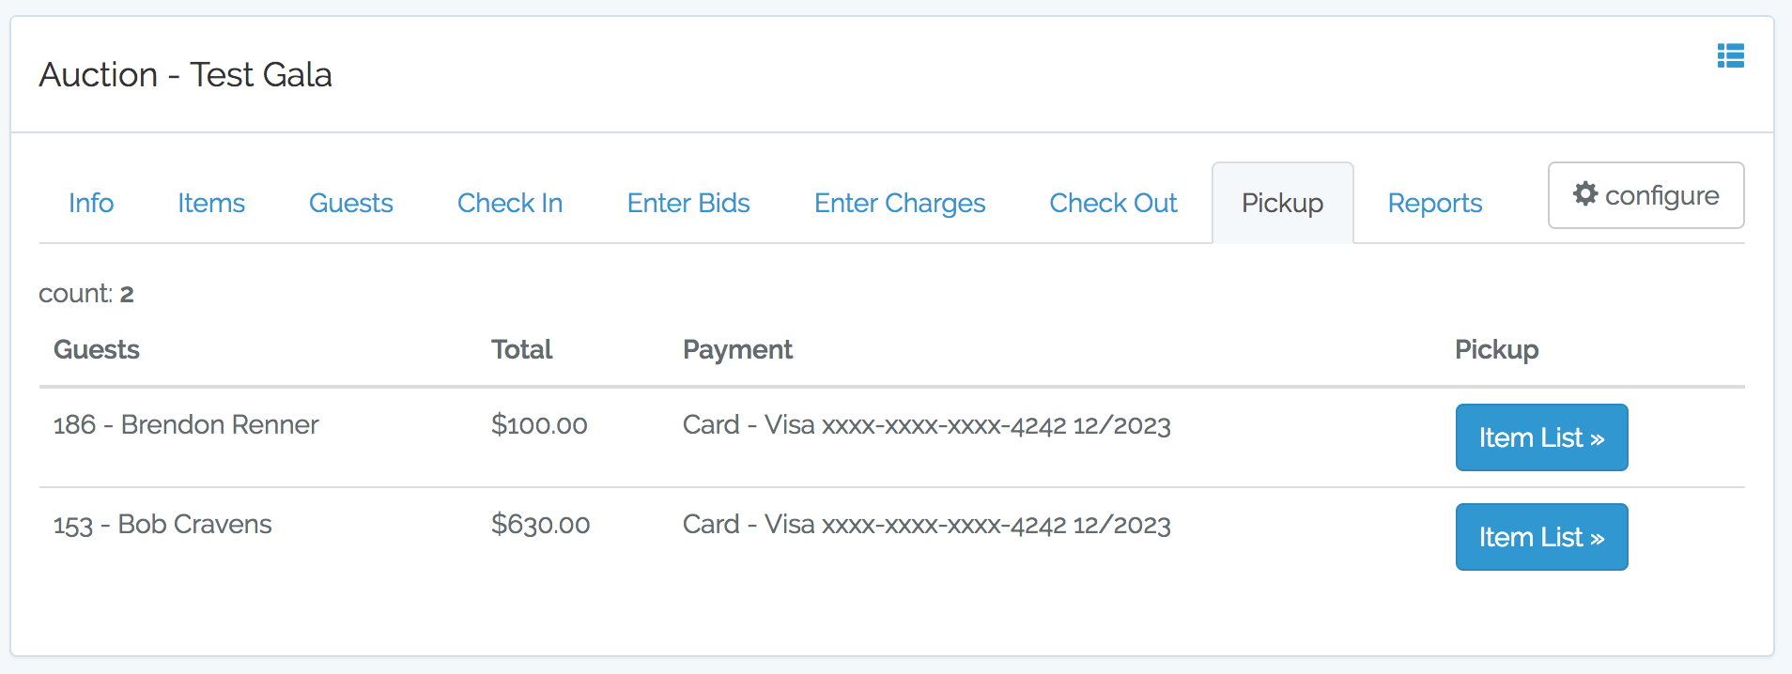
Task: Select the active Pickup tab
Action: pos(1283,203)
